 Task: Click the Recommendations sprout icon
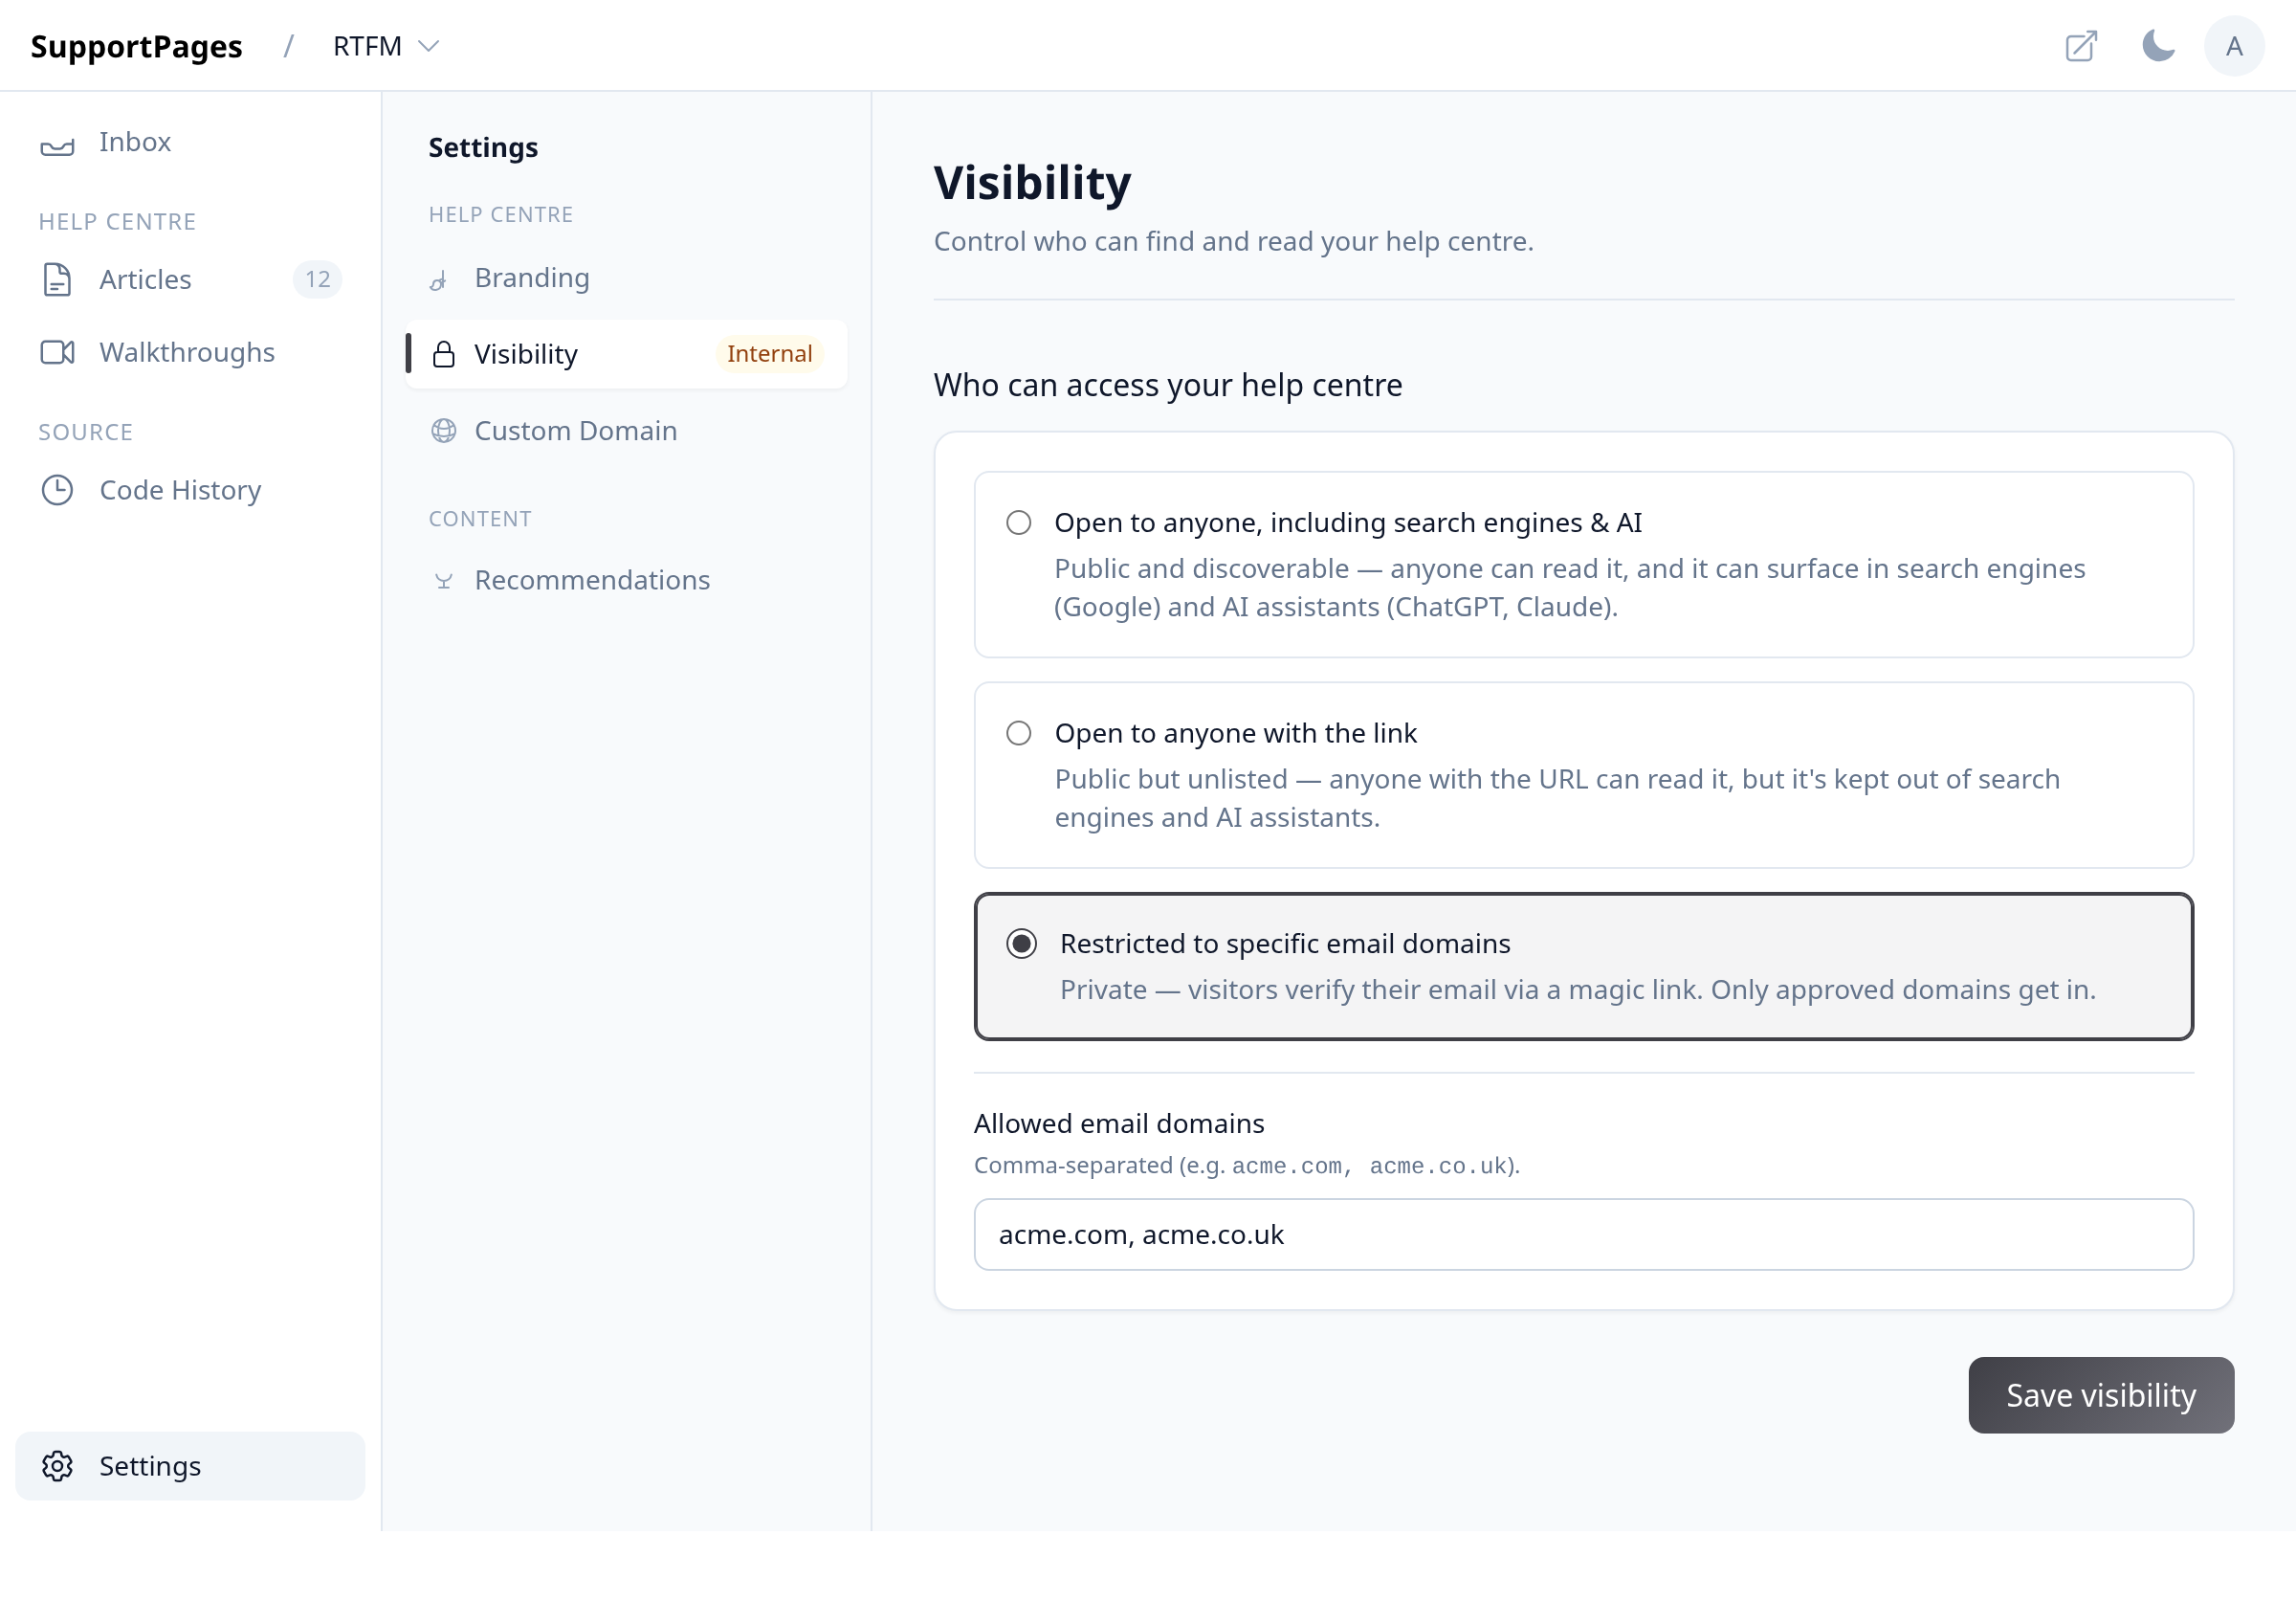click(x=443, y=581)
